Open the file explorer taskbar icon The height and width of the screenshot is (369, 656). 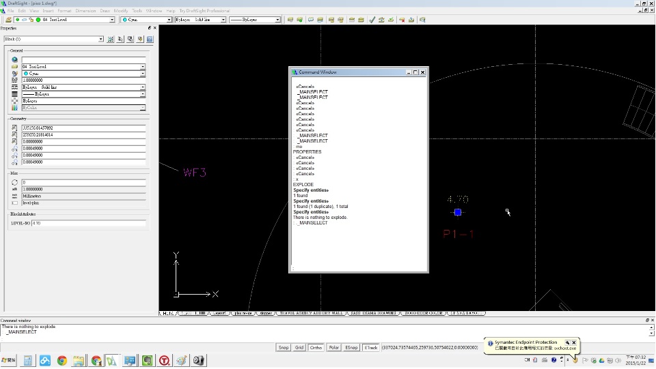[79, 361]
